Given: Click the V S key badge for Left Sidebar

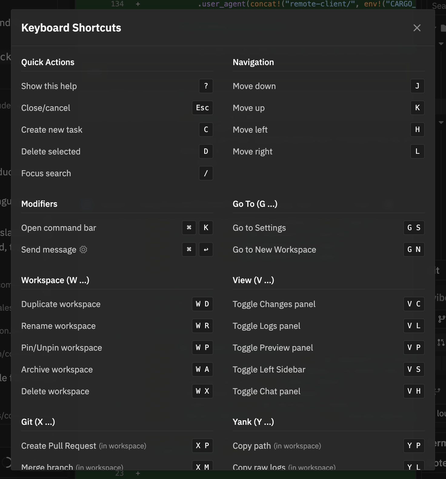Looking at the screenshot, I should [414, 369].
